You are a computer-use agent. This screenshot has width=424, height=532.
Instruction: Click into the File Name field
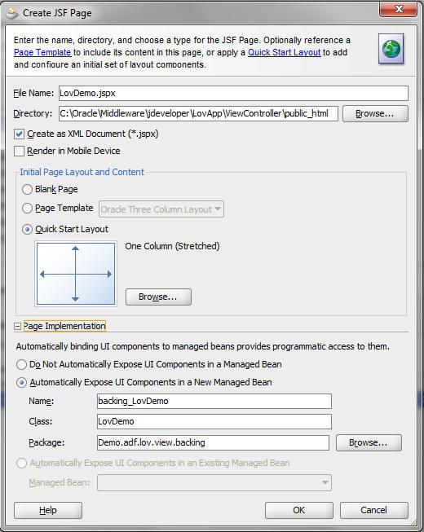click(x=233, y=93)
